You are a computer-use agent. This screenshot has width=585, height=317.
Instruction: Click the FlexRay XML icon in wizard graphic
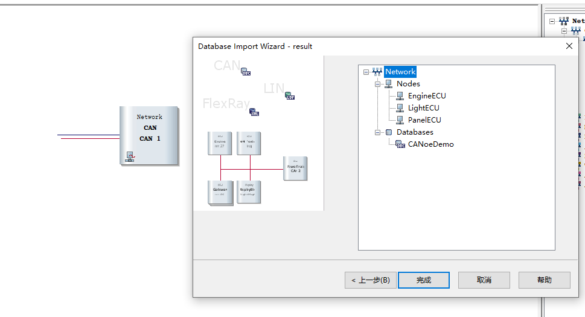pyautogui.click(x=254, y=112)
